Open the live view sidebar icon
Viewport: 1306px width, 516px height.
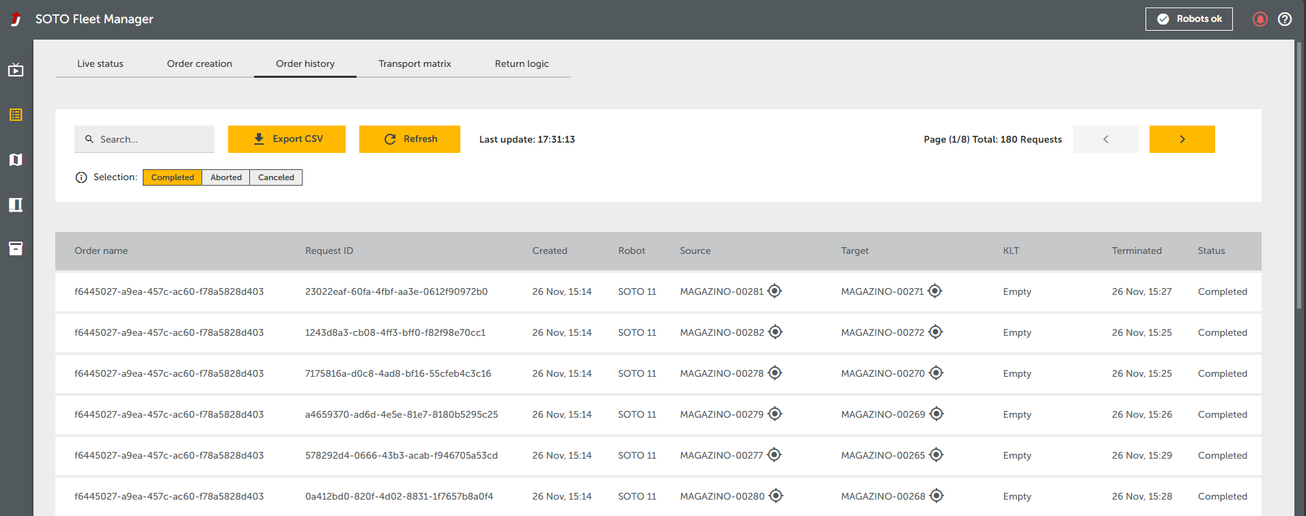pyautogui.click(x=16, y=70)
